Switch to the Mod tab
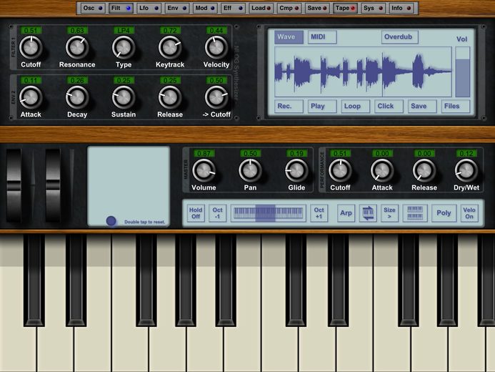This screenshot has width=495, height=372. [x=204, y=8]
